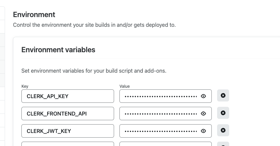Remove the CLERK_API_KEY variable row
280x146 pixels.
coord(223,95)
